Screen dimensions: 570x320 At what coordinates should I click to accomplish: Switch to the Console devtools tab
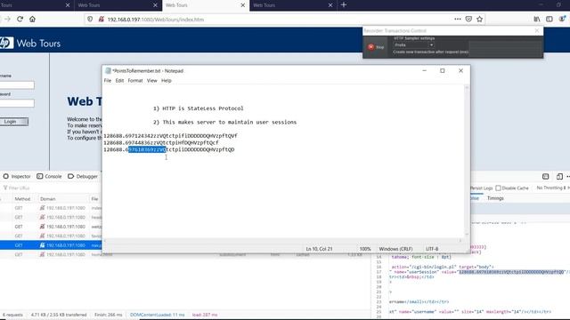point(49,176)
